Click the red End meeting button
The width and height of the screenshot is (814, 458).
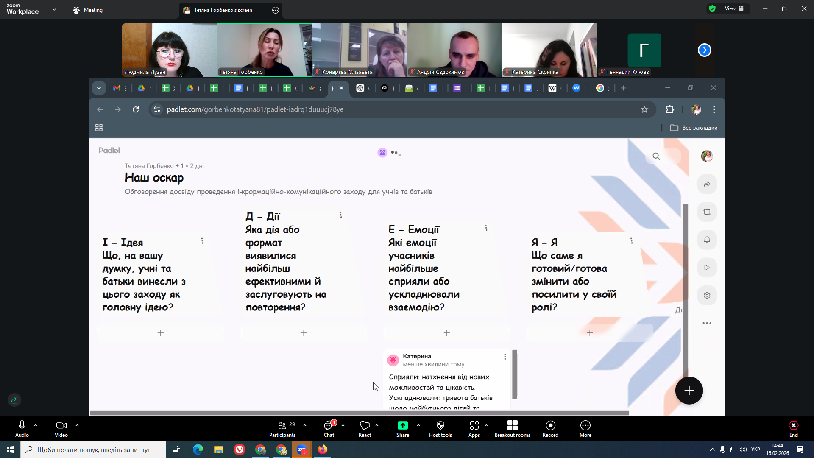[793, 428]
